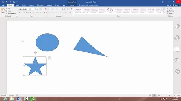Click the Share button
Viewport: 181px width, 101px height.
[176, 5]
